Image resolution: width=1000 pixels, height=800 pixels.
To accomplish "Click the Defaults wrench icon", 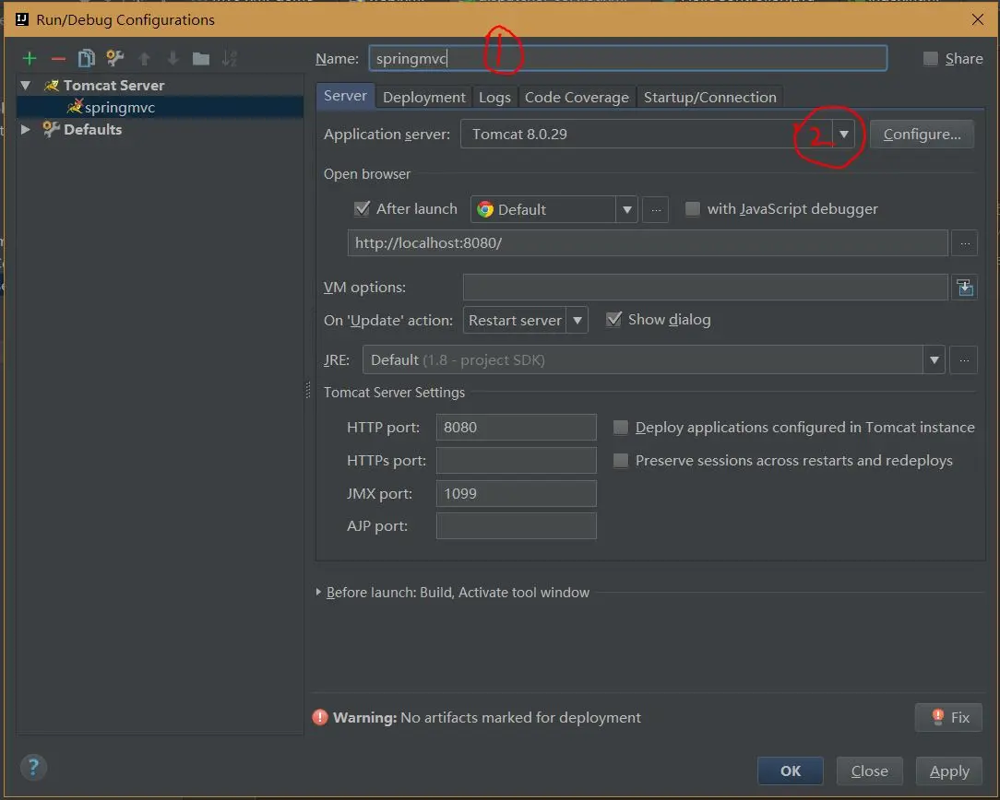I will point(51,129).
